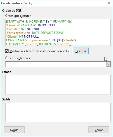The width and height of the screenshot is (113, 137).
Task: Click the Estado status output box
Action: coord(58,85)
